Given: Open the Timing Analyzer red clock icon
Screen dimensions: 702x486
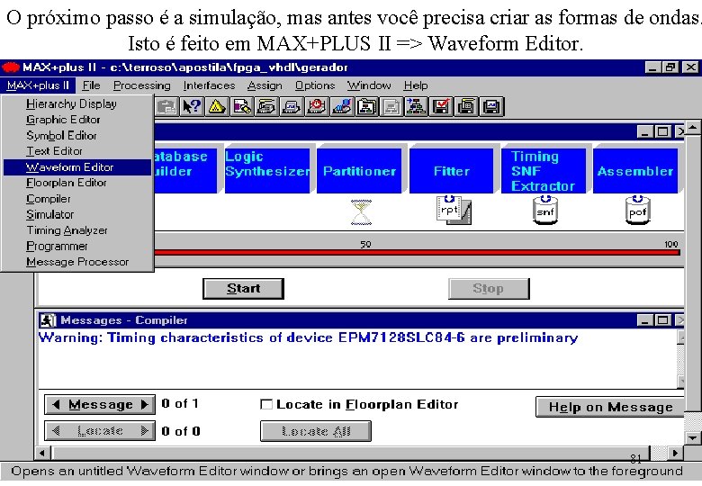Looking at the screenshot, I should pos(317,107).
